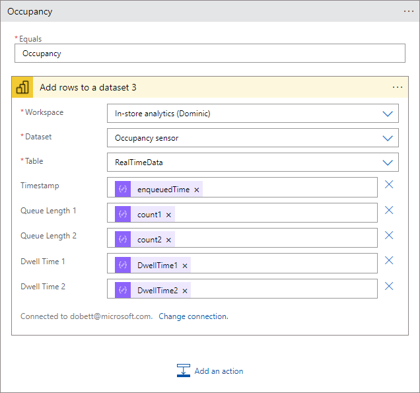Screen dimensions: 420x393
Task: Click the Equals input field containing Occupancy
Action: pos(209,54)
